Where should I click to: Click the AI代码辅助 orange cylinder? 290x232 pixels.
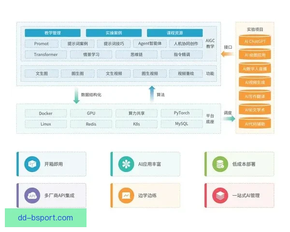pos(255,123)
